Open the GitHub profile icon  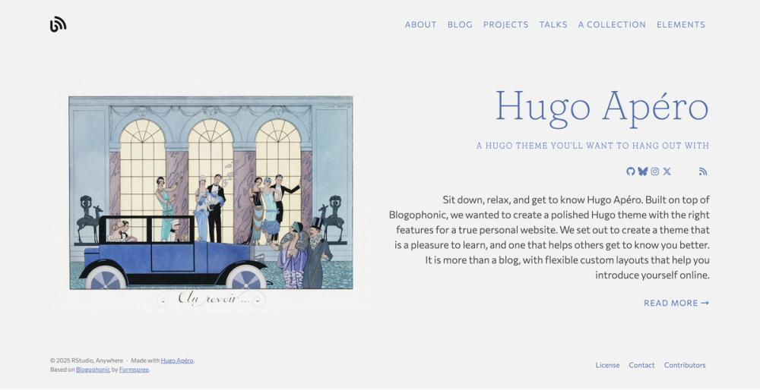[631, 171]
